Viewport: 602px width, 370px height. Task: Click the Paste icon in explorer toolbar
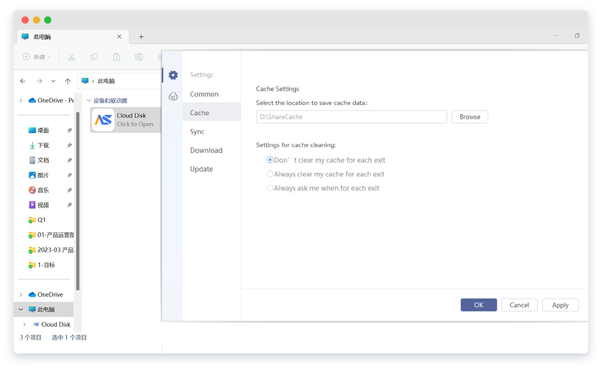pyautogui.click(x=116, y=57)
